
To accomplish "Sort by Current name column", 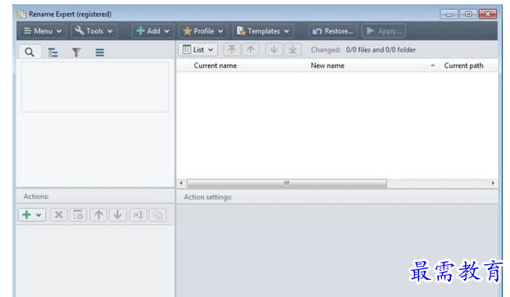I will point(215,65).
